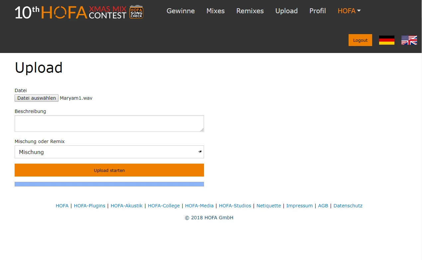The height and width of the screenshot is (260, 422).
Task: Click the Datei auswählen file button
Action: pyautogui.click(x=37, y=98)
